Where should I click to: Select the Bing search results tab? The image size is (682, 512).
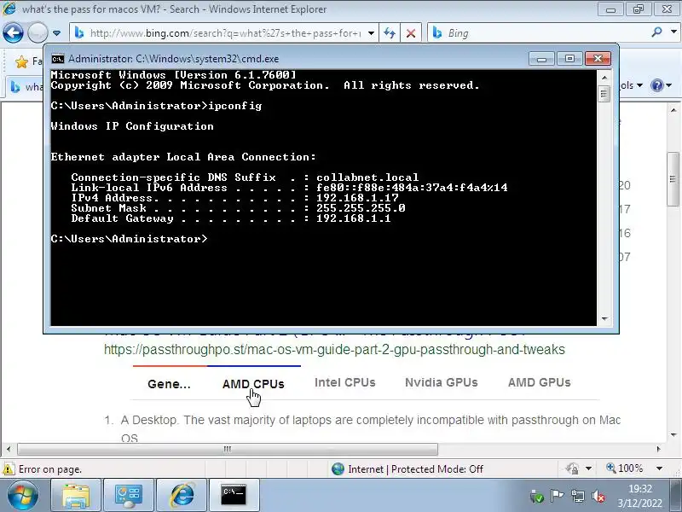coord(26,87)
